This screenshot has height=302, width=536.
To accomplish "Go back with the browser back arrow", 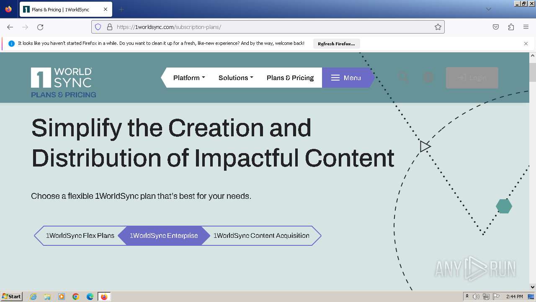I will click(x=10, y=27).
